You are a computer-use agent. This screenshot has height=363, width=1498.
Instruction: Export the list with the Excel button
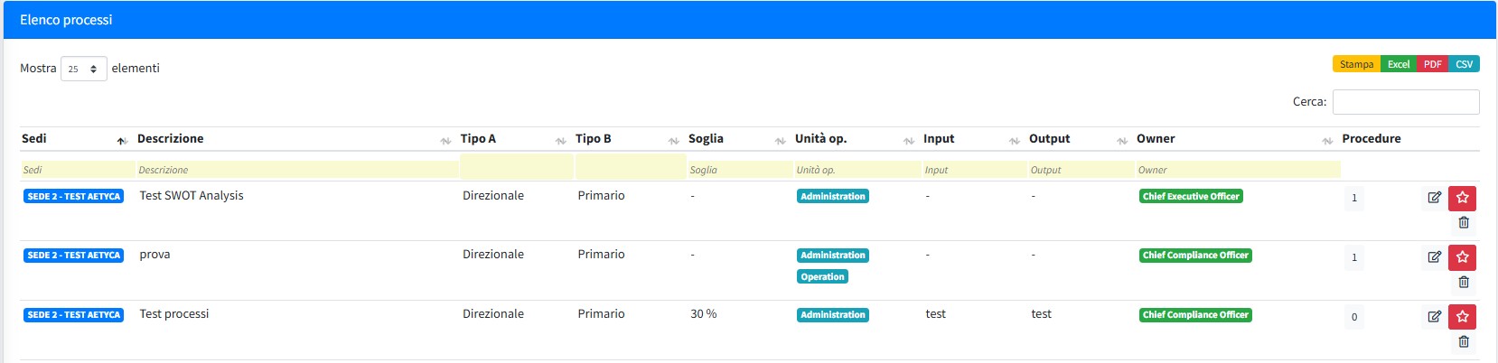pos(1399,64)
